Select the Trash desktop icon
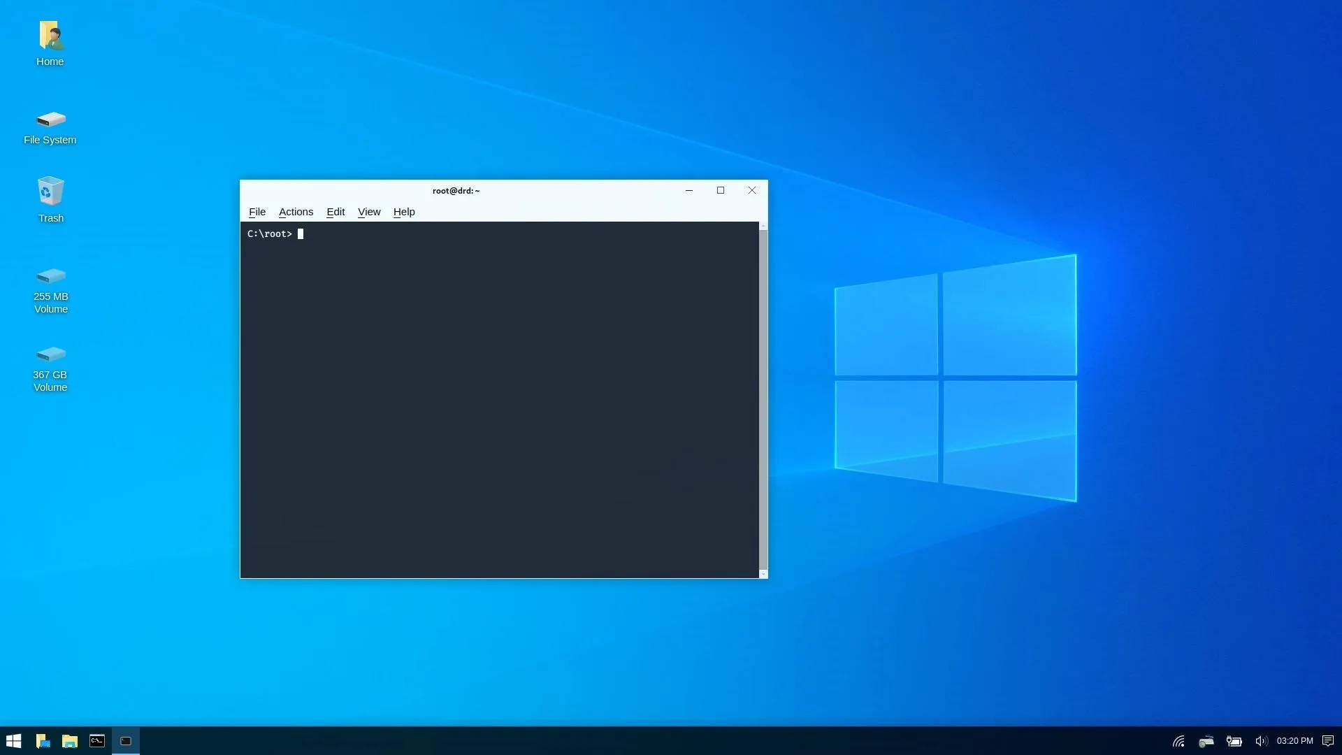 (x=50, y=192)
